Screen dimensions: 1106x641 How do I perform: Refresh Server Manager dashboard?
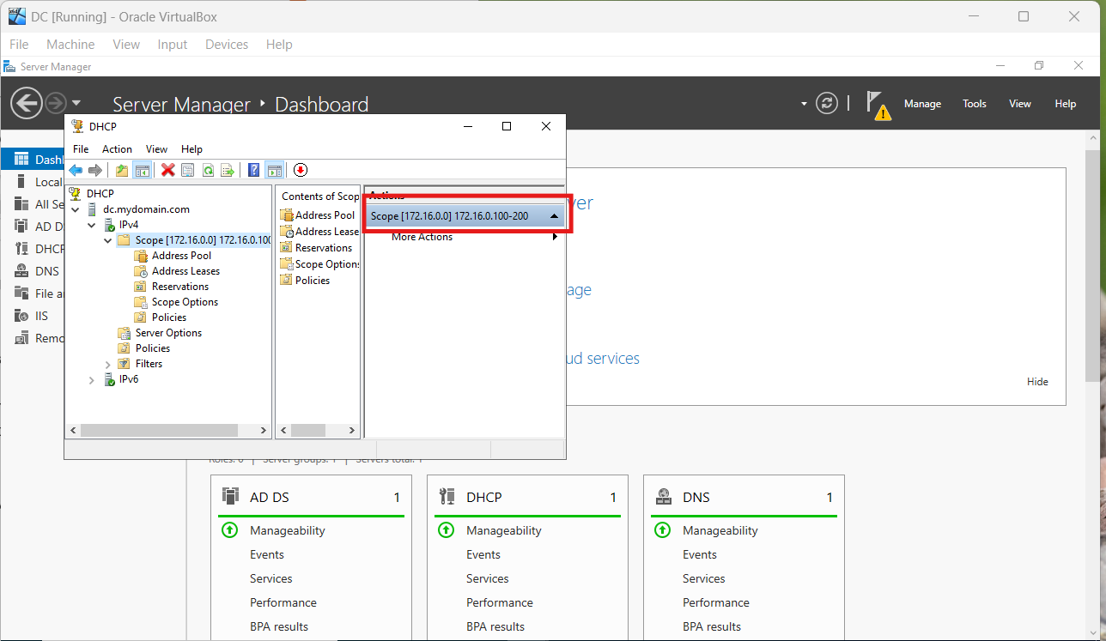[x=827, y=103]
